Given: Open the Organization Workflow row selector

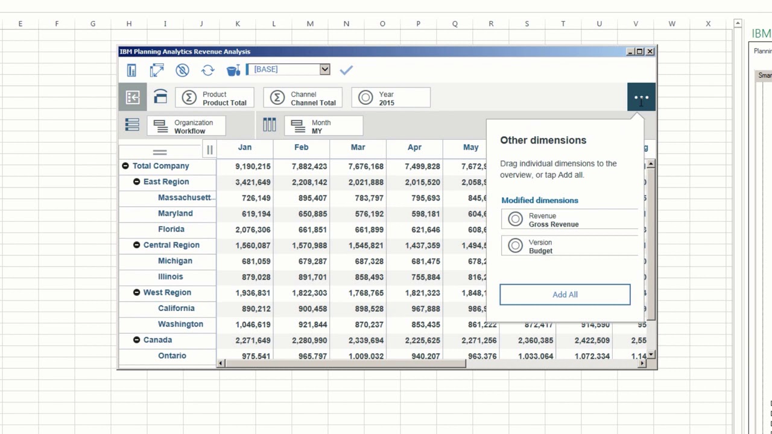Looking at the screenshot, I should coord(186,126).
